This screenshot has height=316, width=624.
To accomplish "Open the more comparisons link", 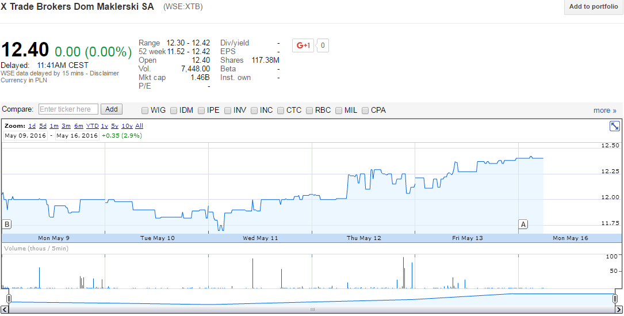I will 605,111.
